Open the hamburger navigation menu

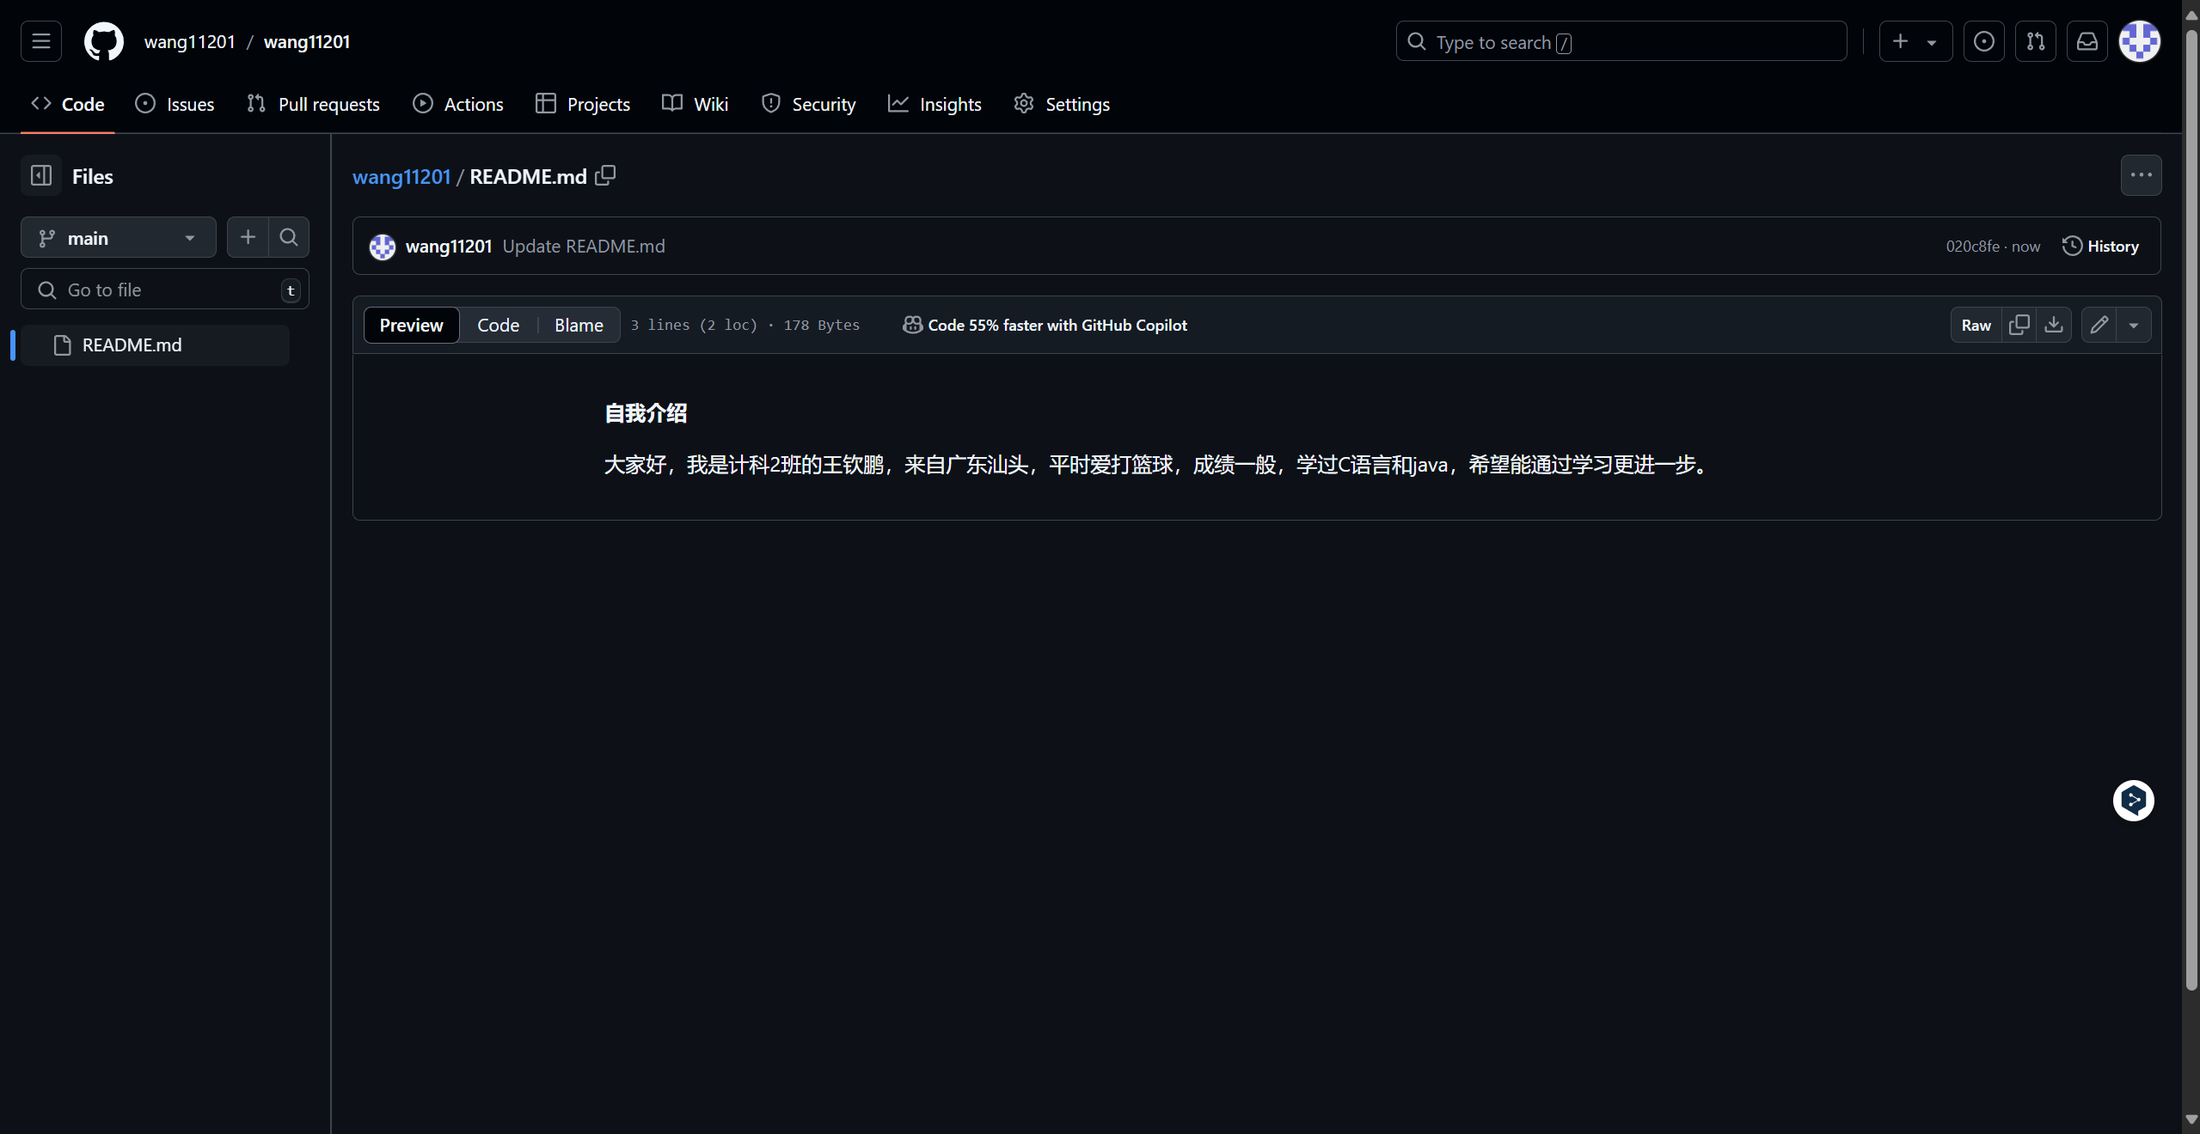(x=41, y=41)
